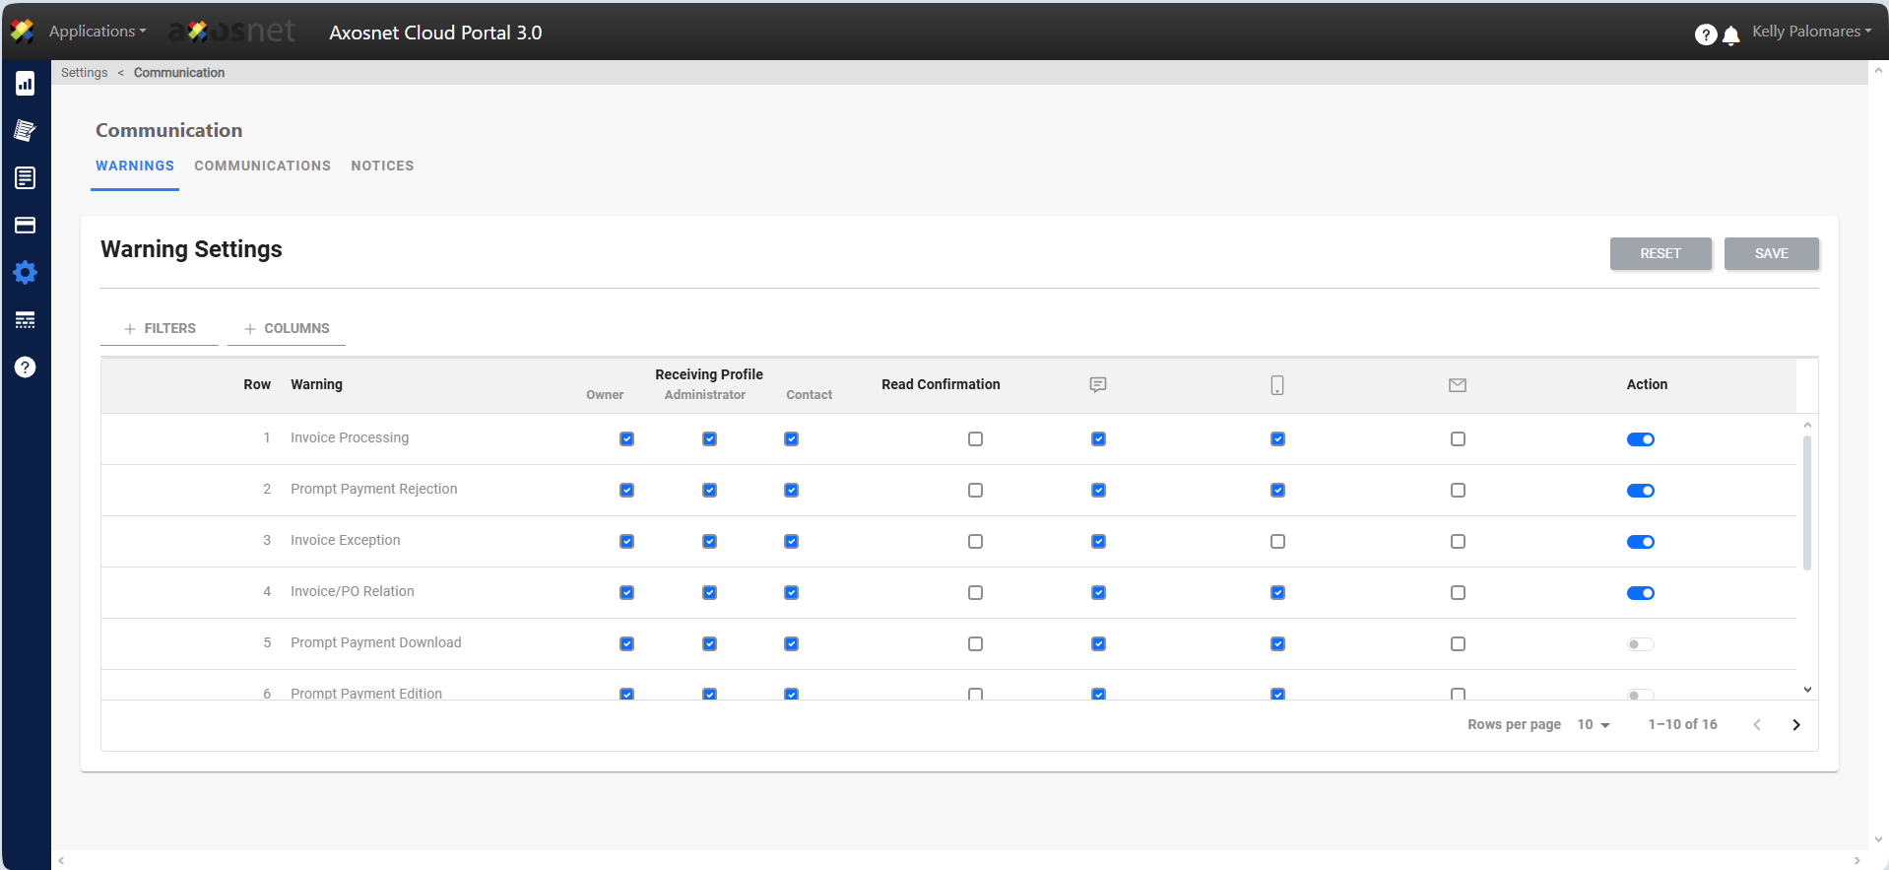Click the help question mark in sidebar

pos(26,368)
